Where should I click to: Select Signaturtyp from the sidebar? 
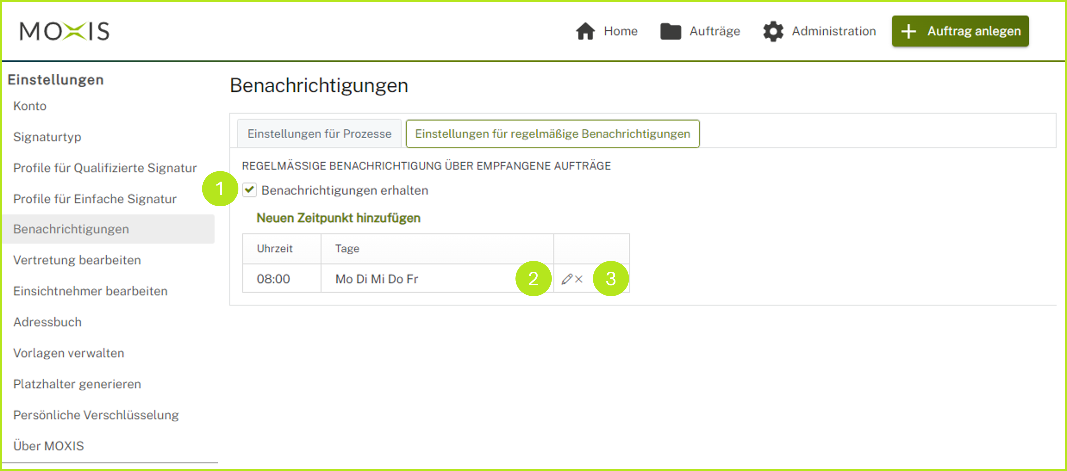pyautogui.click(x=47, y=137)
